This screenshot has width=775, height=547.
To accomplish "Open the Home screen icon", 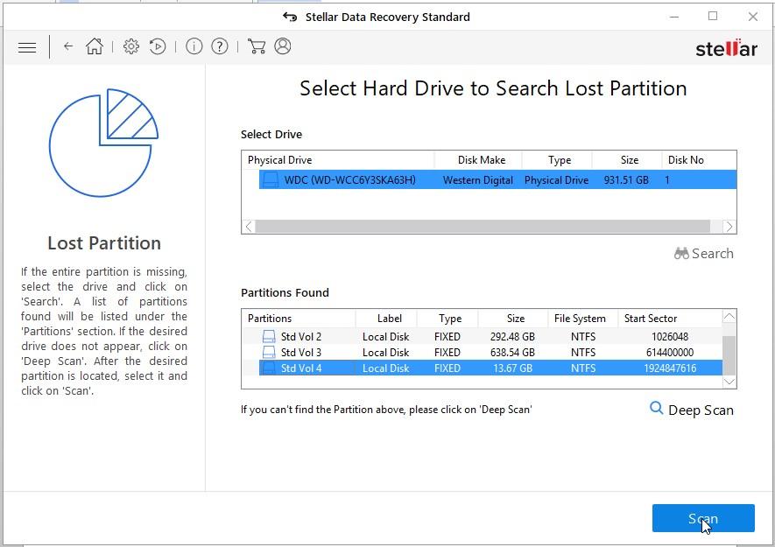I will pos(95,46).
